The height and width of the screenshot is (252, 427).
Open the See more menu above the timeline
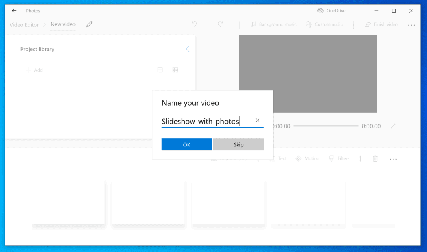[x=393, y=159]
